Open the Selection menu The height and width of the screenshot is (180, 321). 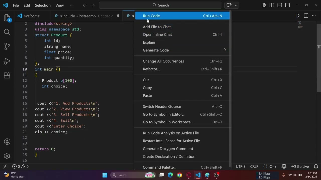pyautogui.click(x=43, y=5)
